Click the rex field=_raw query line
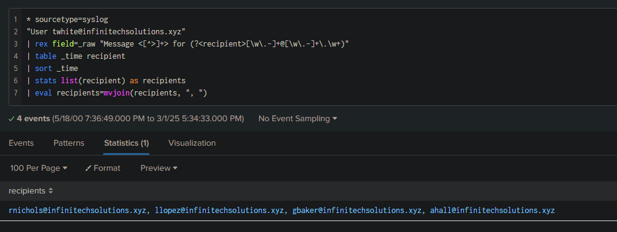Image resolution: width=617 pixels, height=232 pixels. click(x=187, y=44)
